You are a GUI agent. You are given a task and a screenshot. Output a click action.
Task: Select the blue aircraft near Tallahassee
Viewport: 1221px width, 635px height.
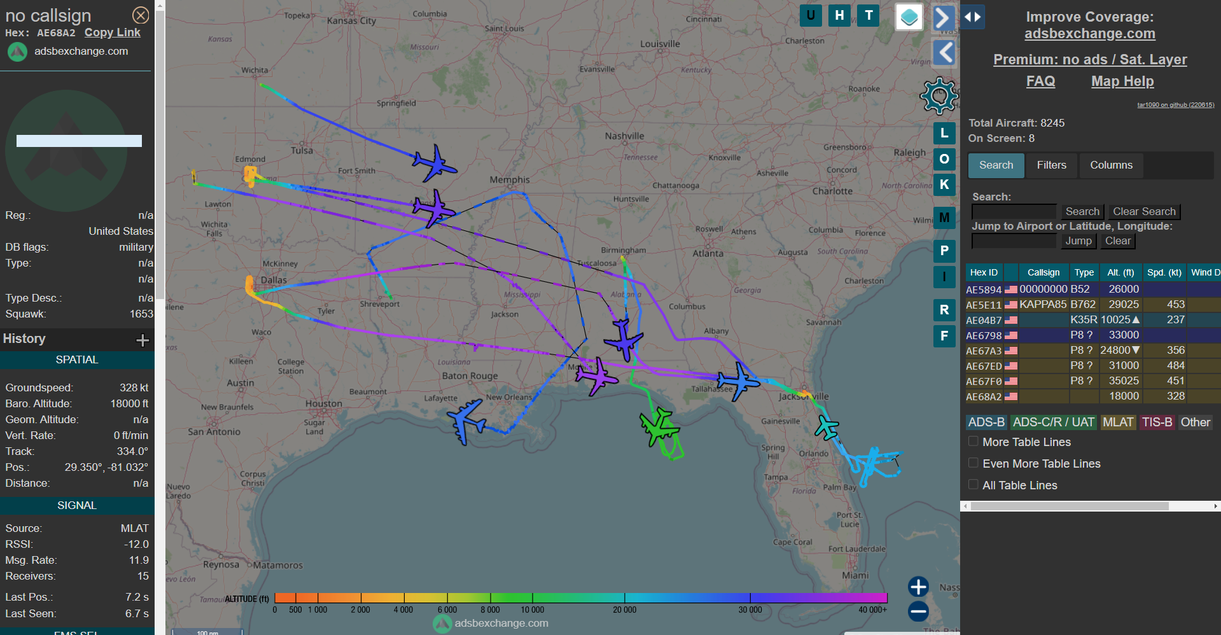[x=738, y=381]
